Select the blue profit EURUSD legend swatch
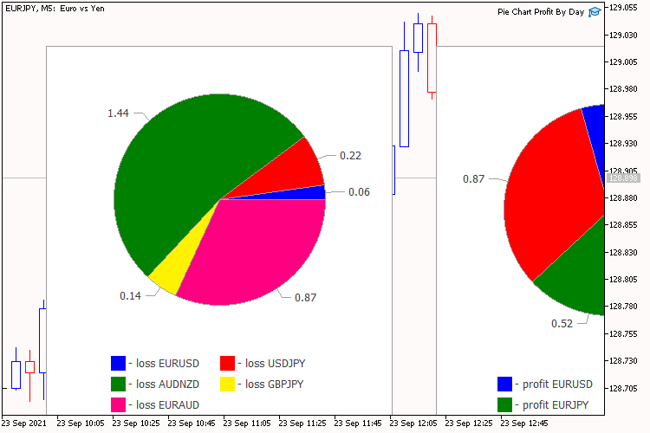The width and height of the screenshot is (650, 433). pyautogui.click(x=504, y=384)
